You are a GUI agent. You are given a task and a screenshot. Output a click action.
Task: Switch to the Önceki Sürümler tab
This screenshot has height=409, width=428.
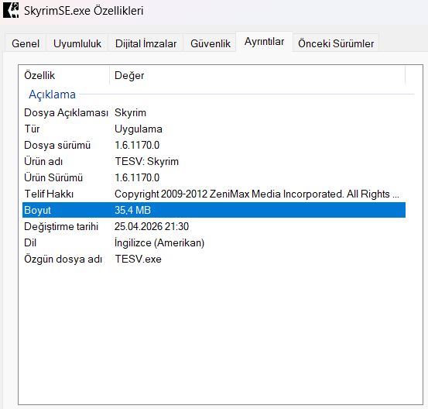coord(336,43)
